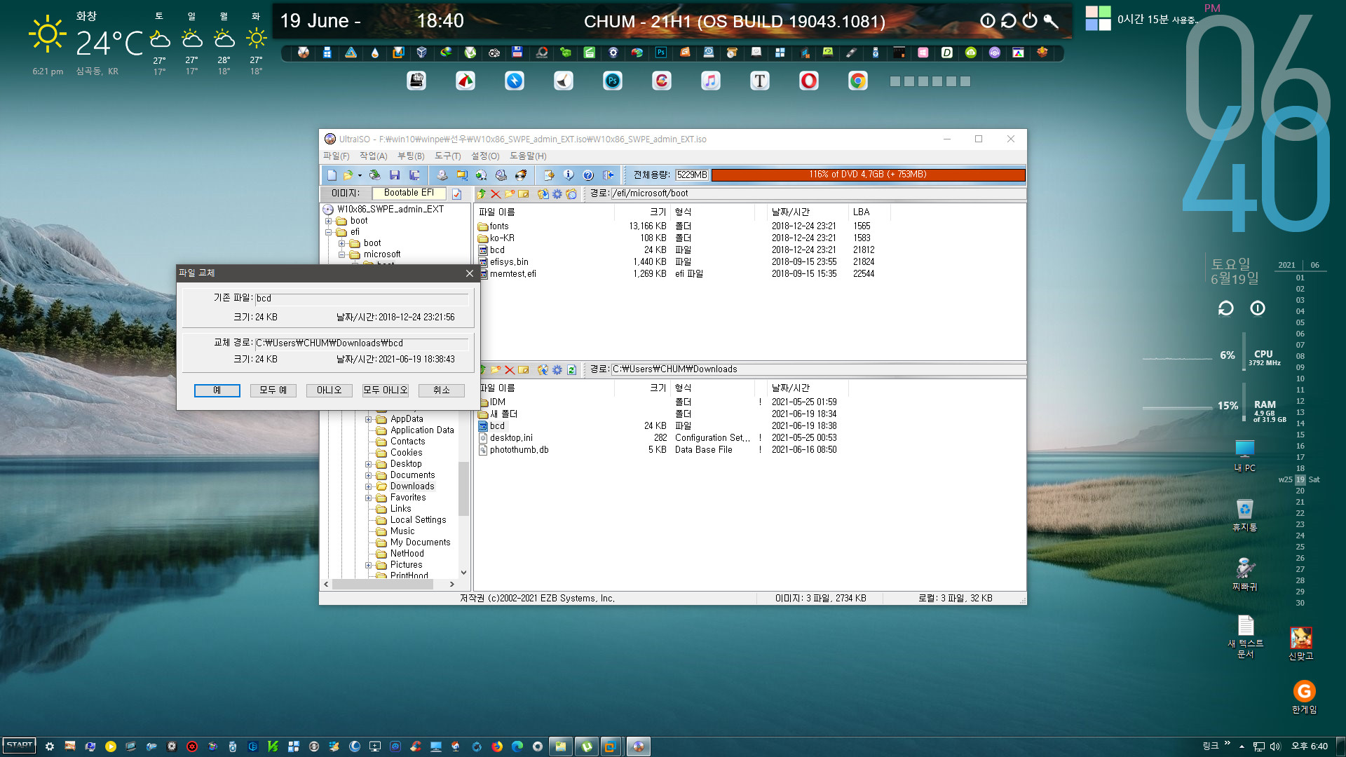The width and height of the screenshot is (1346, 757).
Task: Click the /efi/microsoft/boot path field
Action: pos(818,194)
